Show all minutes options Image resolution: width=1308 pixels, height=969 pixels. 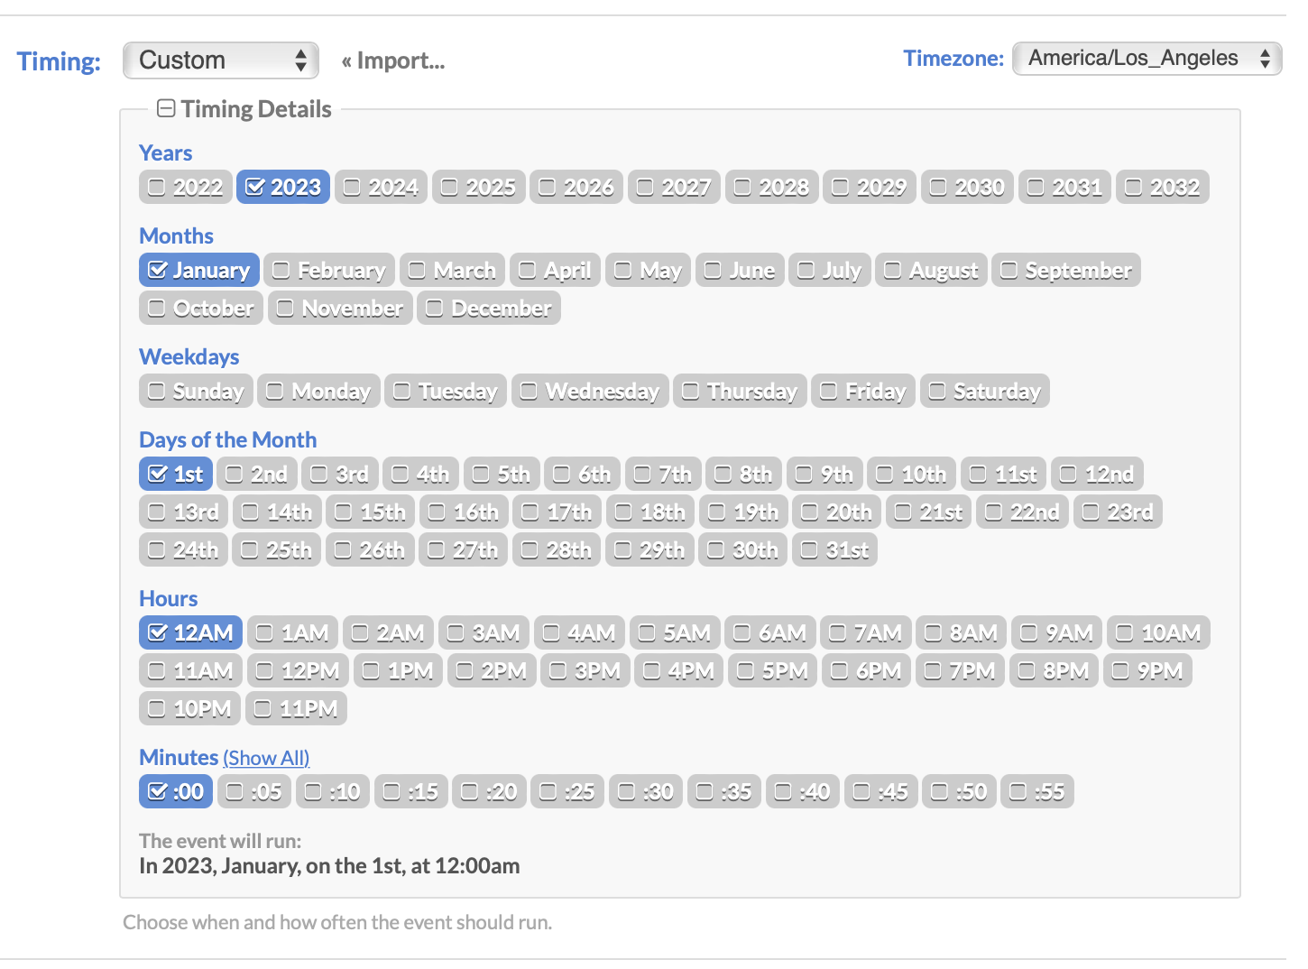click(x=266, y=758)
